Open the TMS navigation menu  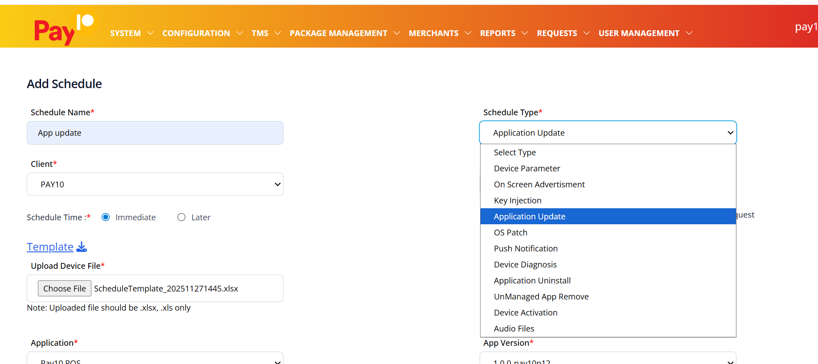coord(266,33)
